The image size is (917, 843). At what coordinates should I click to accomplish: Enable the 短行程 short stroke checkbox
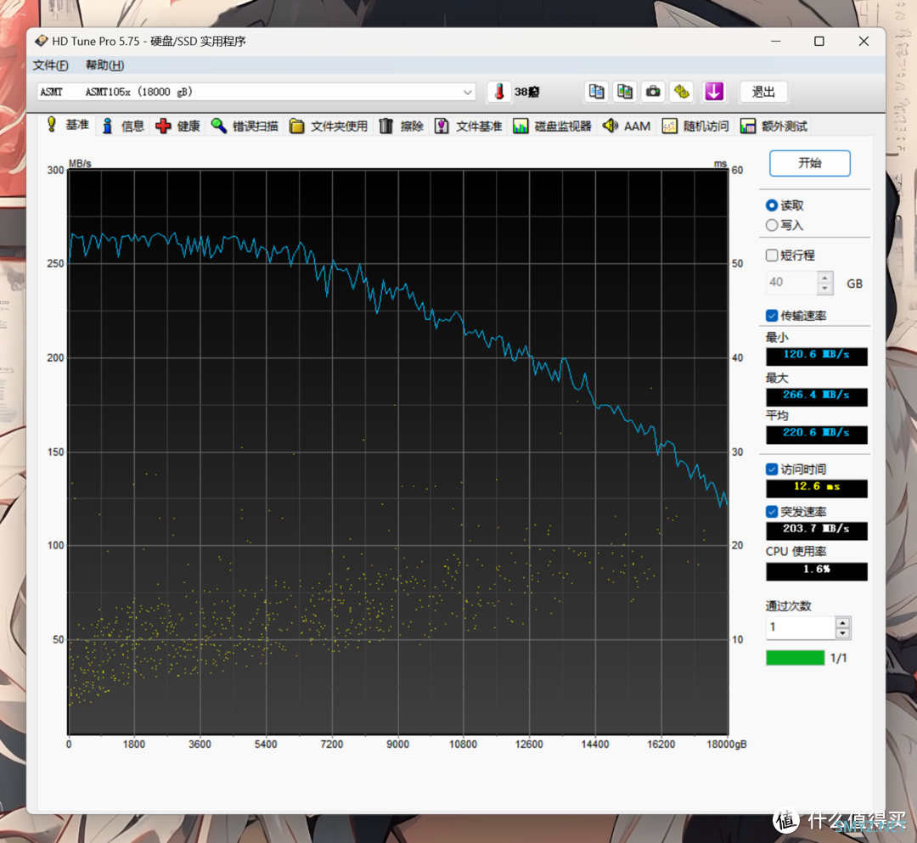[772, 255]
